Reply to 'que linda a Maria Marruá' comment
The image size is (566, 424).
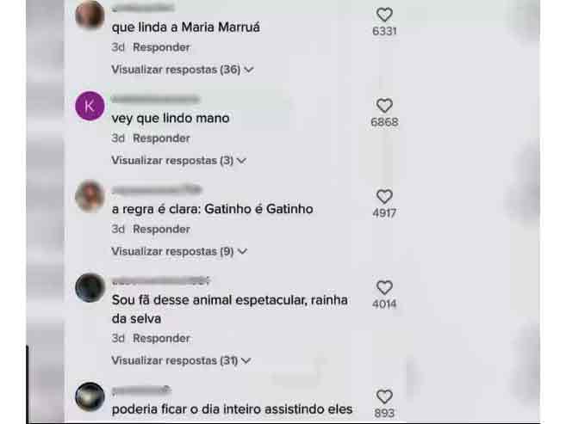[x=161, y=47]
